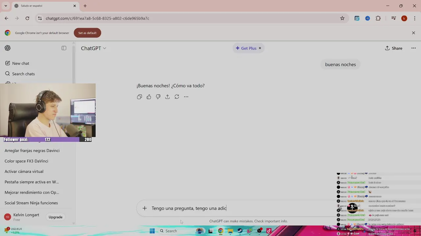Click the Follower goal progress bar
Image resolution: width=421 pixels, height=236 pixels.
(x=48, y=140)
